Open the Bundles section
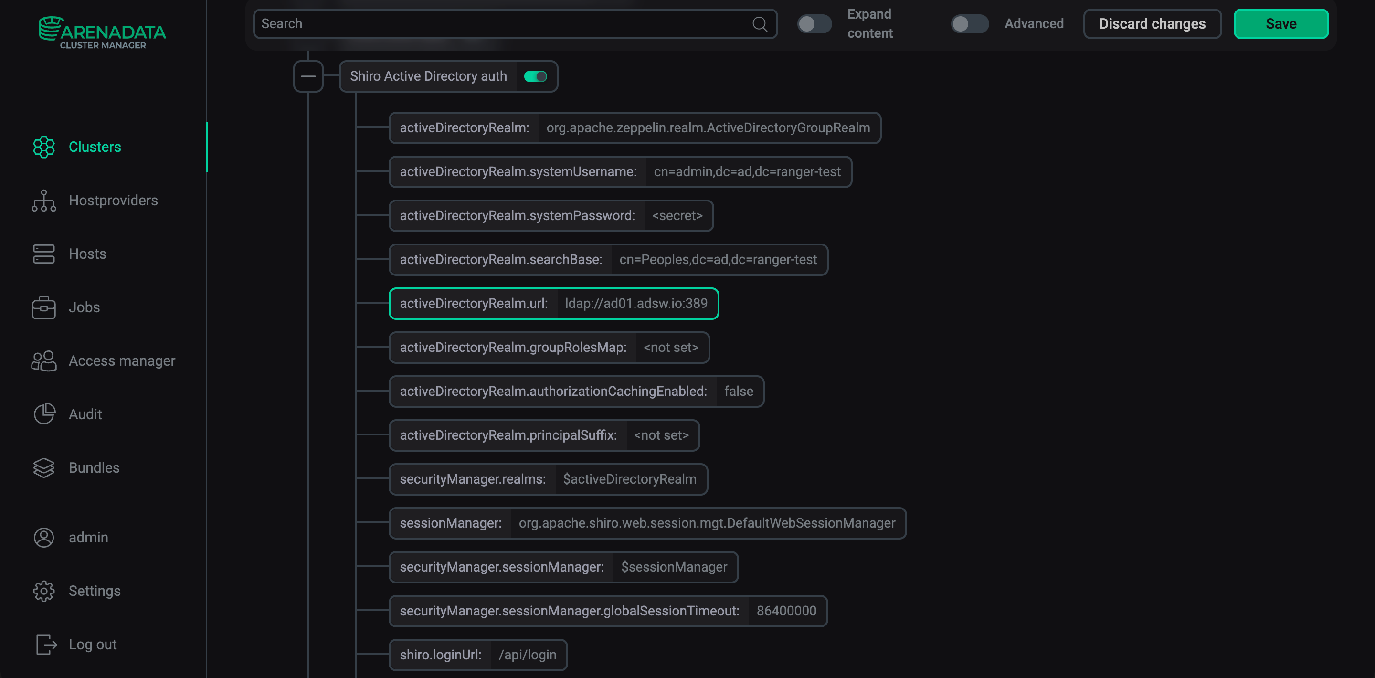The width and height of the screenshot is (1375, 678). pyautogui.click(x=94, y=467)
